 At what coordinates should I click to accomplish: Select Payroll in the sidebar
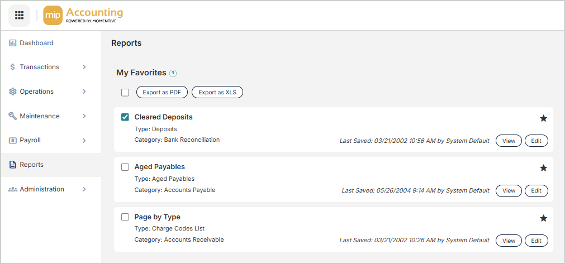(x=30, y=141)
